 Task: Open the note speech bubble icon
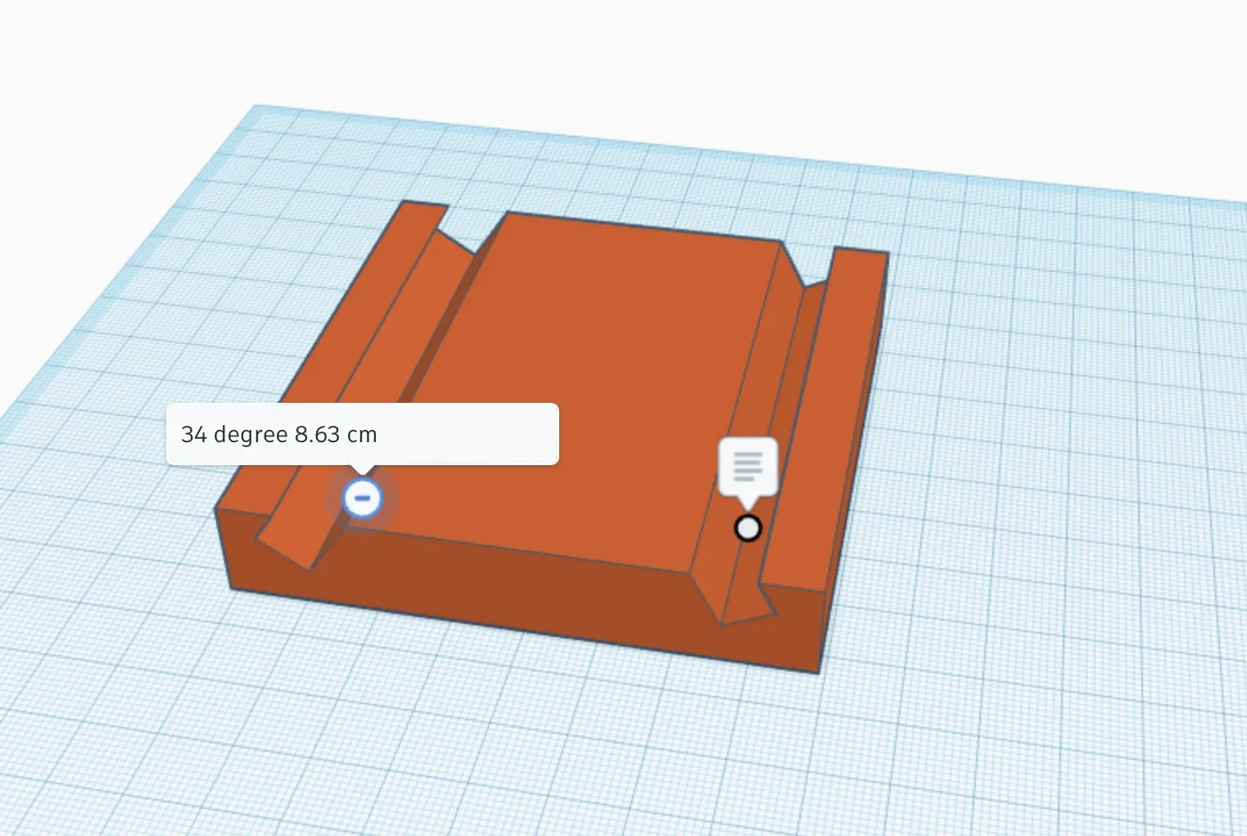(748, 467)
